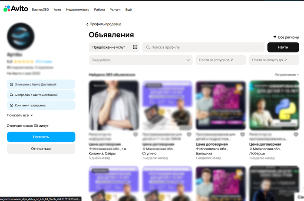Open the Бизнес360 navigation item
This screenshot has width=304, height=201.
(41, 9)
